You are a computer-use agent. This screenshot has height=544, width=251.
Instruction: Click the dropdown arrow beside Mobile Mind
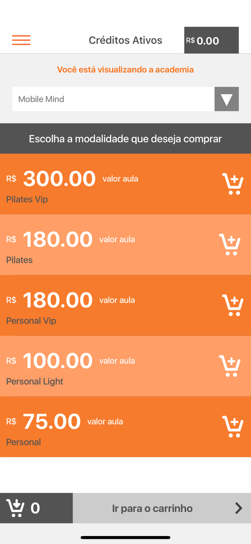[226, 99]
